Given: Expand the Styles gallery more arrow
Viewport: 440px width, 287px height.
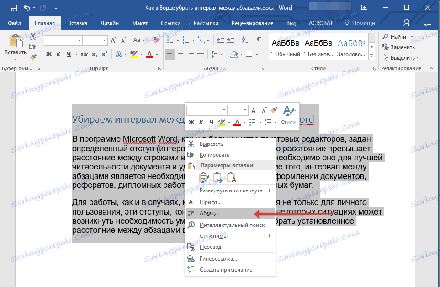Looking at the screenshot, I should coord(372,56).
